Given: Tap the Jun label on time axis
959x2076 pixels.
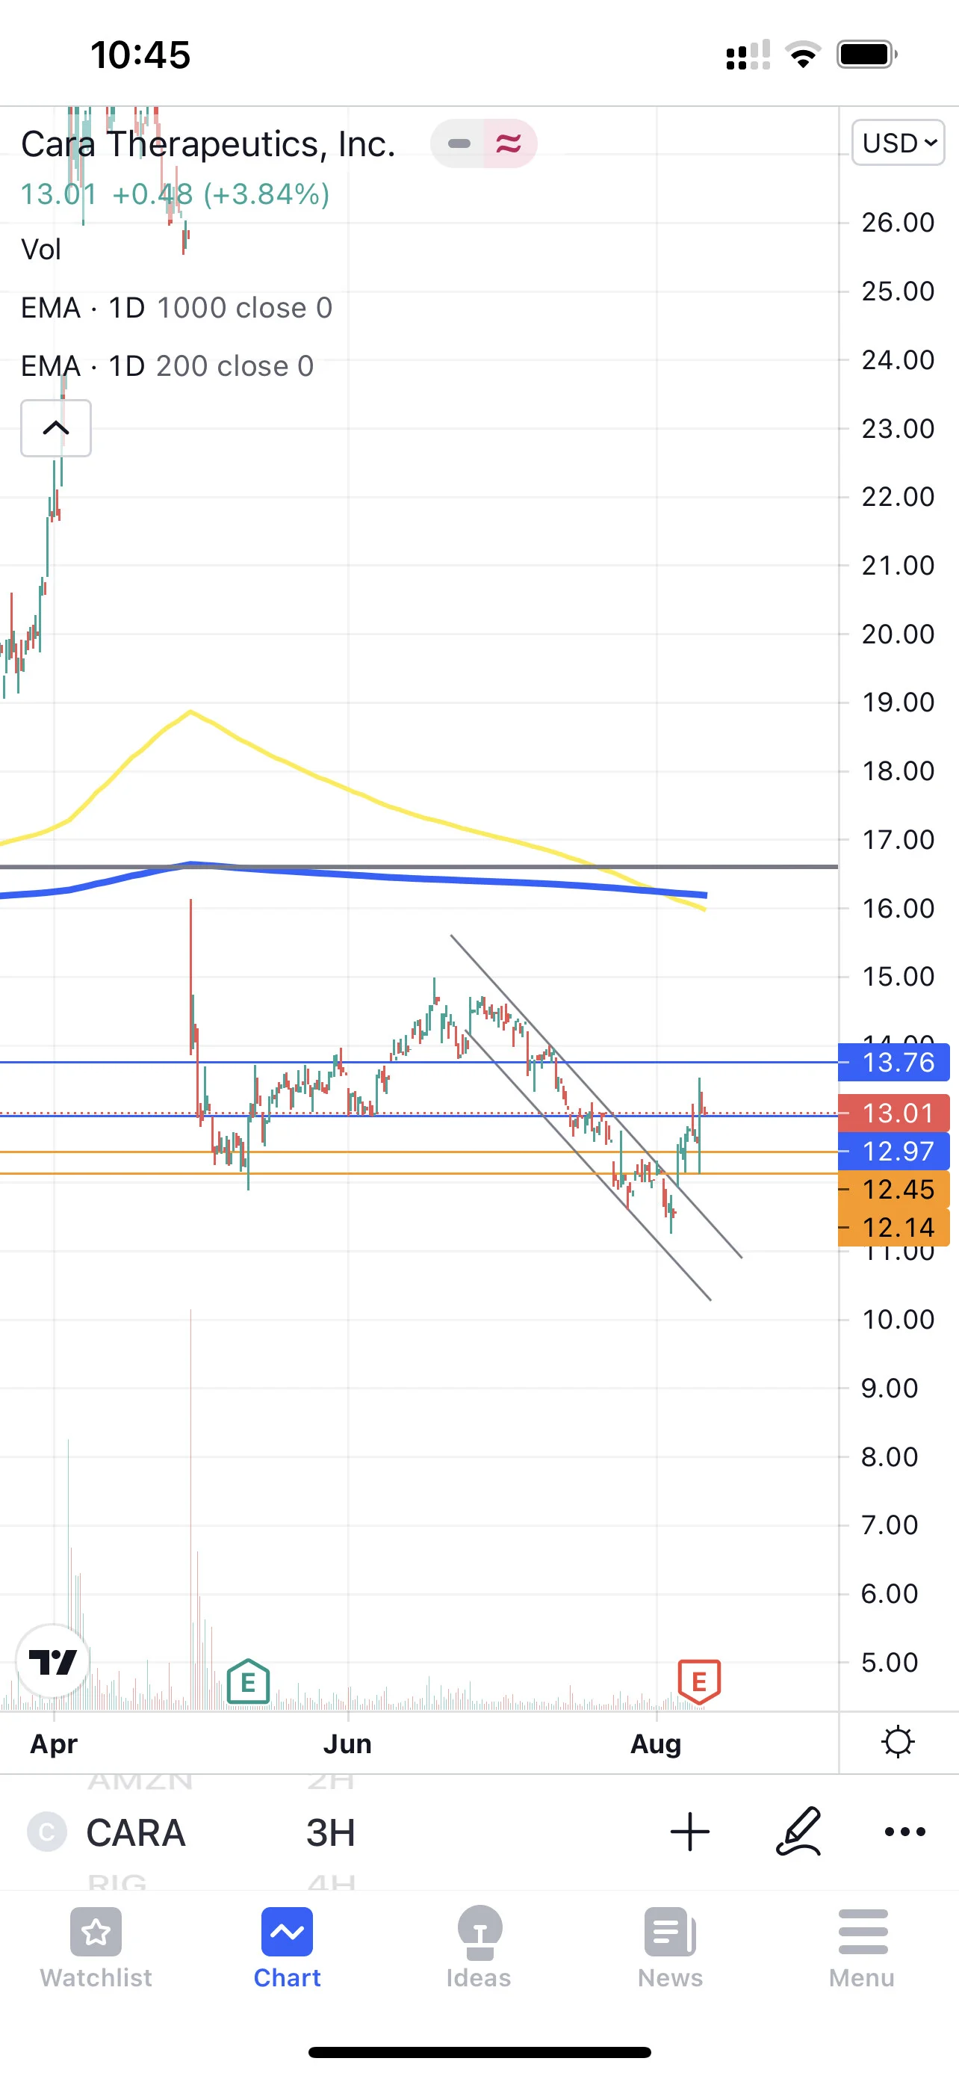Looking at the screenshot, I should (348, 1744).
